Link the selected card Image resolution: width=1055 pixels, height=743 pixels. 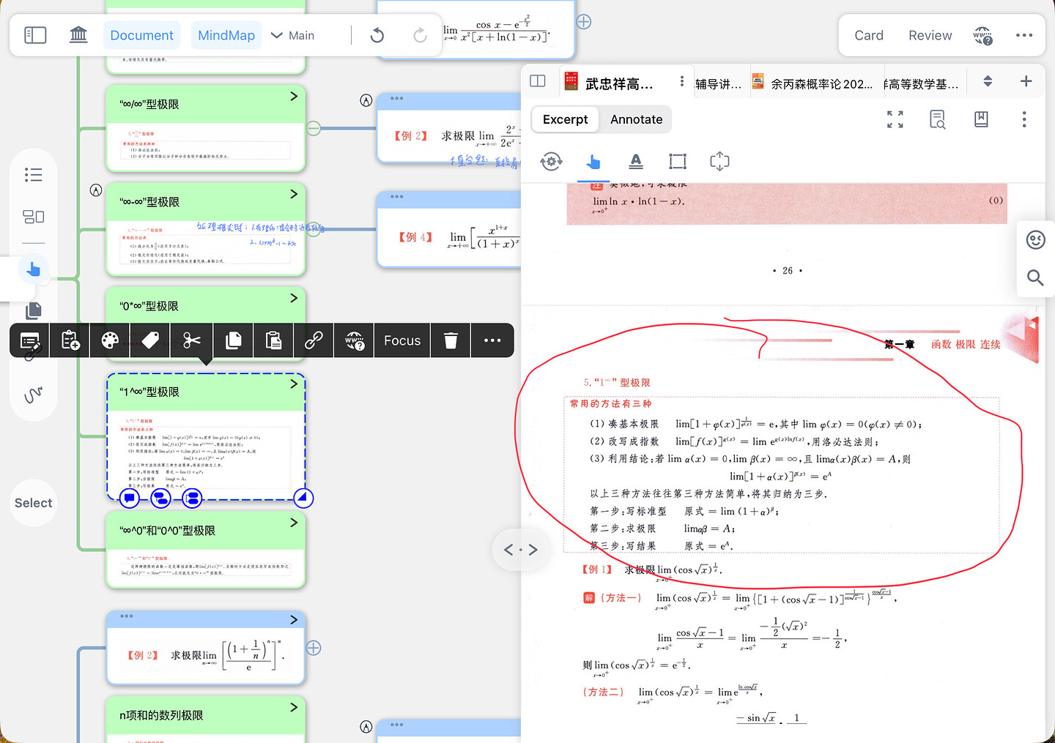pyautogui.click(x=314, y=341)
